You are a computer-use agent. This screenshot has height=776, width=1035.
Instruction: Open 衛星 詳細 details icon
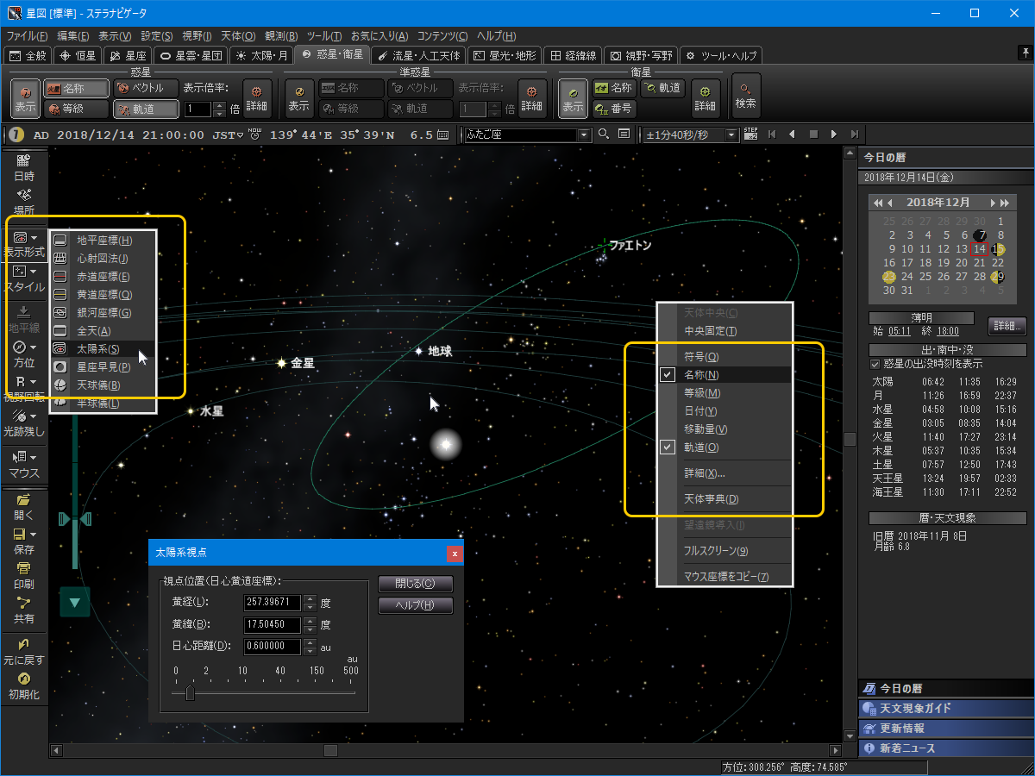click(706, 97)
